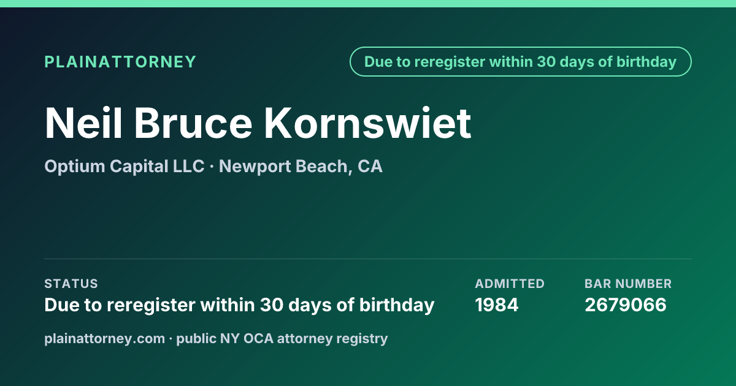Image resolution: width=736 pixels, height=386 pixels.
Task: Click the word Bruce in the heading
Action: [x=193, y=123]
